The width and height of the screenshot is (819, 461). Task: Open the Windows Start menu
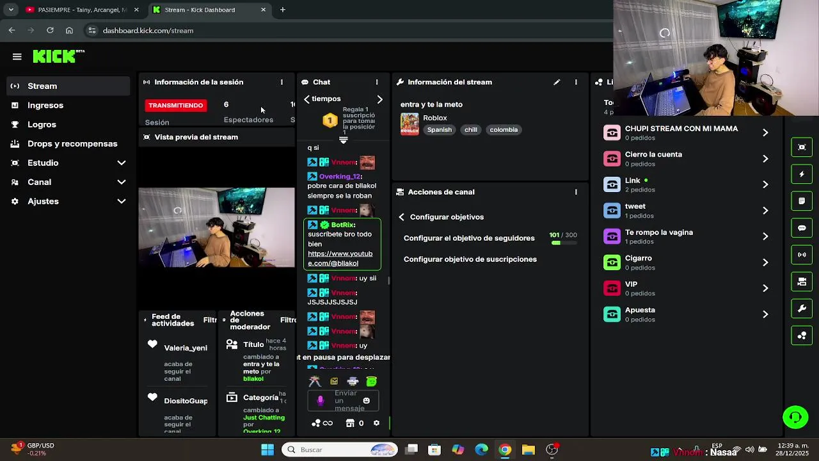[x=267, y=449]
